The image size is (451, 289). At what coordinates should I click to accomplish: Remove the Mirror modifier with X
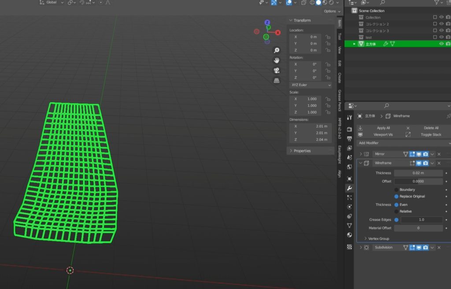439,154
